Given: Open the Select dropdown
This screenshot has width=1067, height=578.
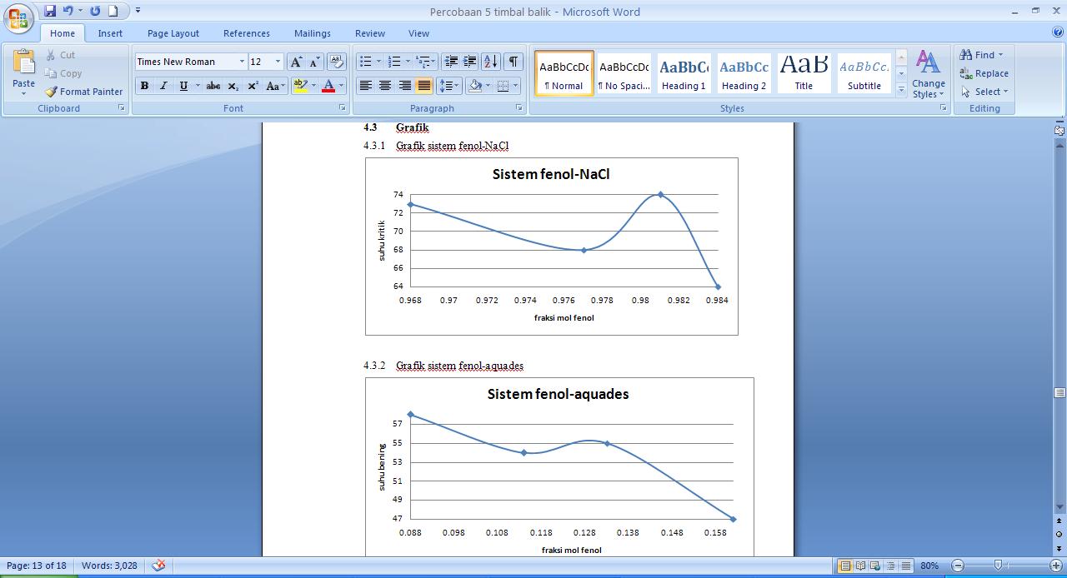Looking at the screenshot, I should coord(984,92).
